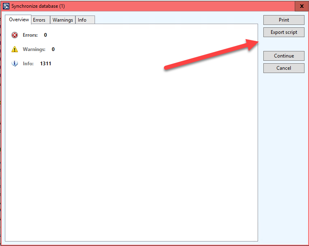
Task: Click the Errors count label
Action: tap(30, 35)
